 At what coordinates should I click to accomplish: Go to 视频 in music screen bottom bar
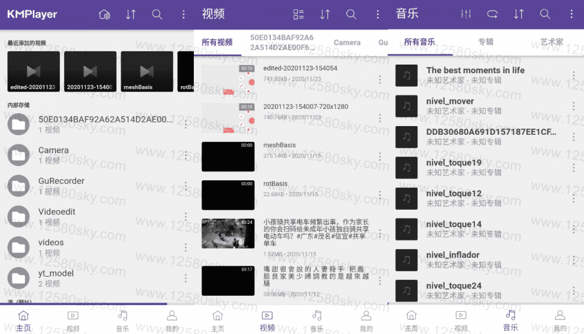pyautogui.click(x=461, y=321)
